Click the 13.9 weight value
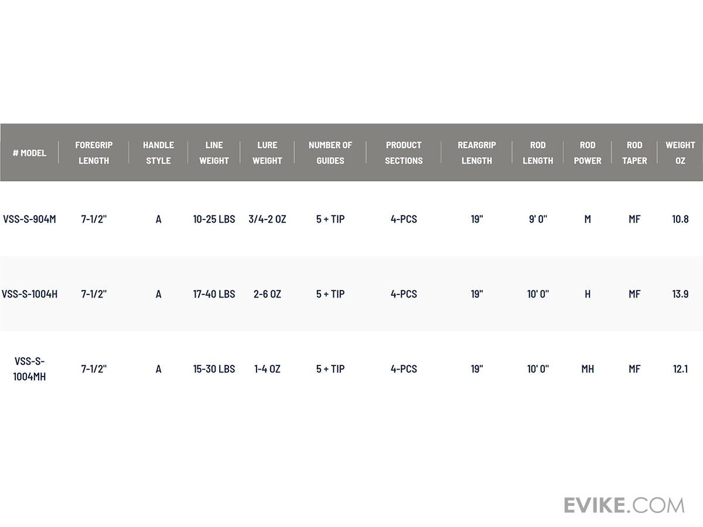 coord(680,295)
